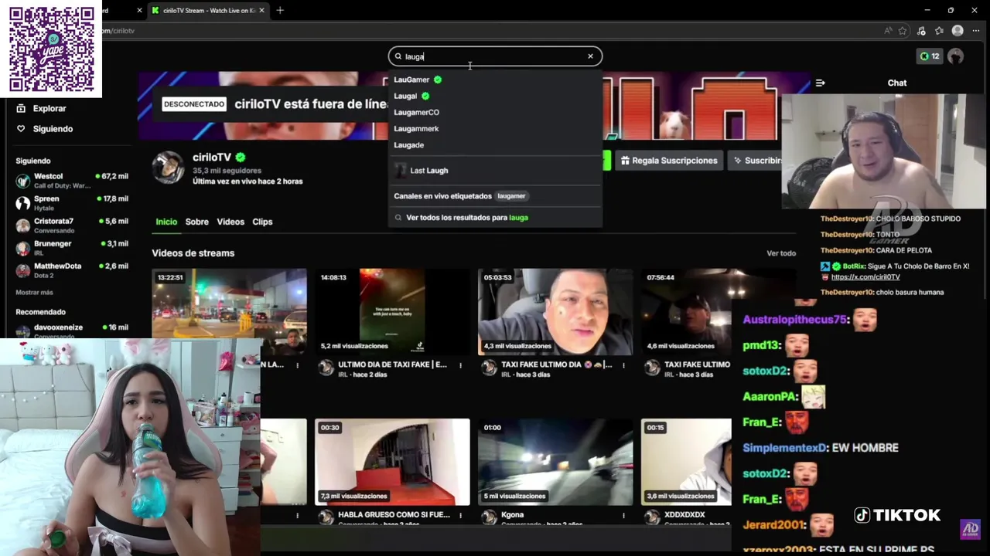This screenshot has width=990, height=556.
Task: Click BotRix username in chat
Action: click(854, 266)
